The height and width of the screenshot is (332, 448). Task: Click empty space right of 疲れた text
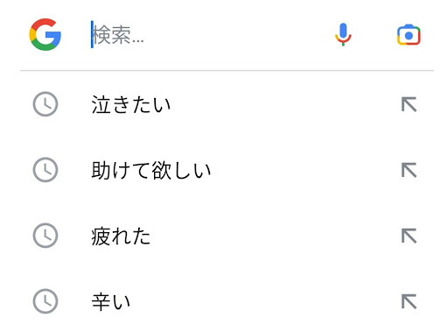[274, 236]
